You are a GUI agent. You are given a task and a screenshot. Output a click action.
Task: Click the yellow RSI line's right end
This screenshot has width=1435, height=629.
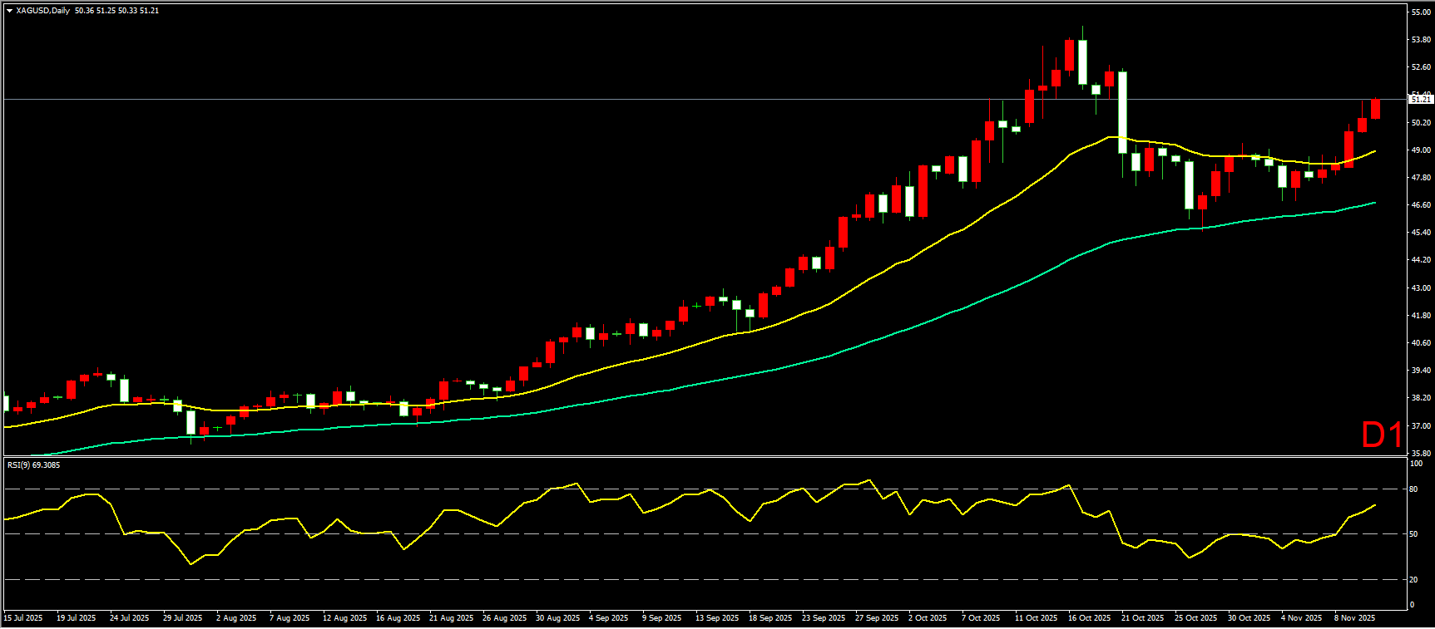[1374, 505]
